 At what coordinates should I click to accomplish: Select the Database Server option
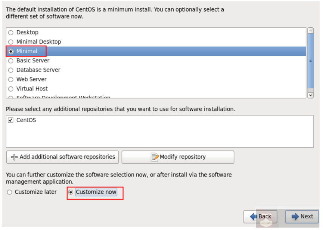point(11,70)
